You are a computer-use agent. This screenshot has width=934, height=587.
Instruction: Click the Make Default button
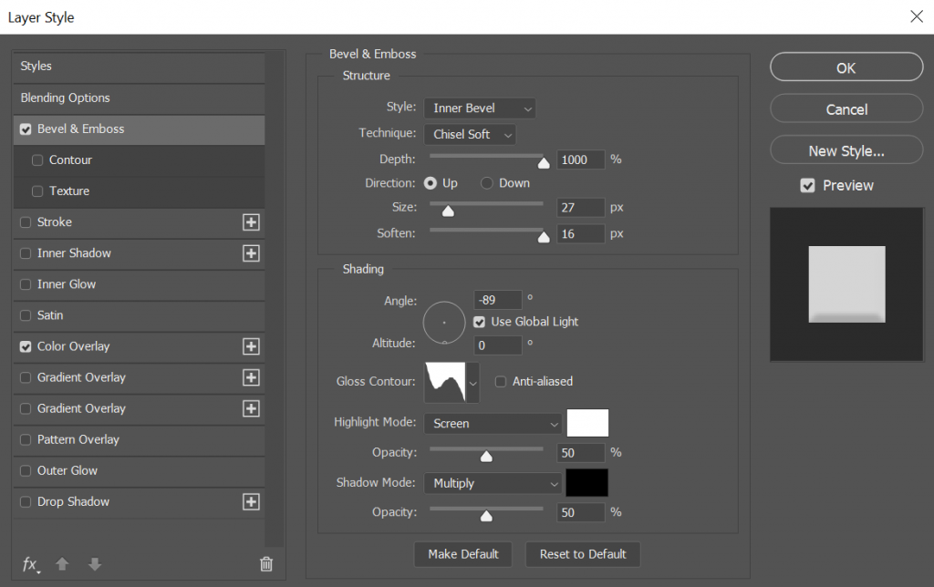[x=463, y=554]
